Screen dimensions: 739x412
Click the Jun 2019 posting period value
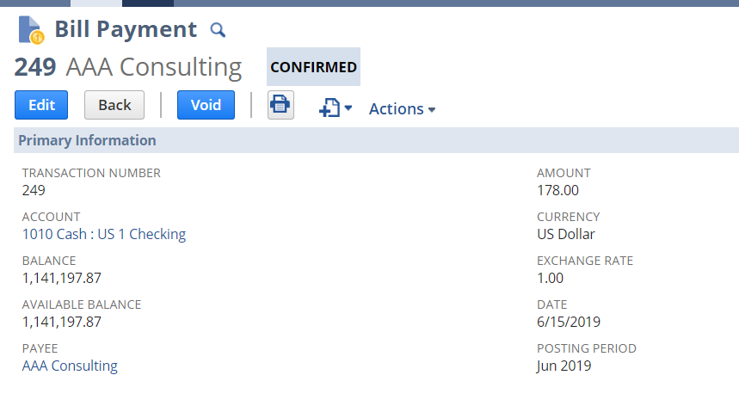[x=563, y=366]
